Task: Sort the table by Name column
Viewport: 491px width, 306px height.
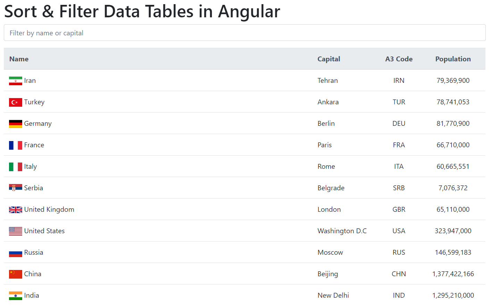Action: click(x=19, y=59)
